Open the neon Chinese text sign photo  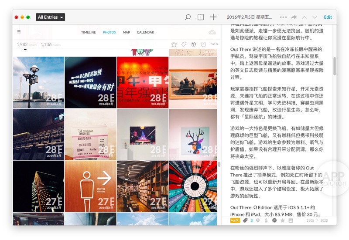(91, 82)
